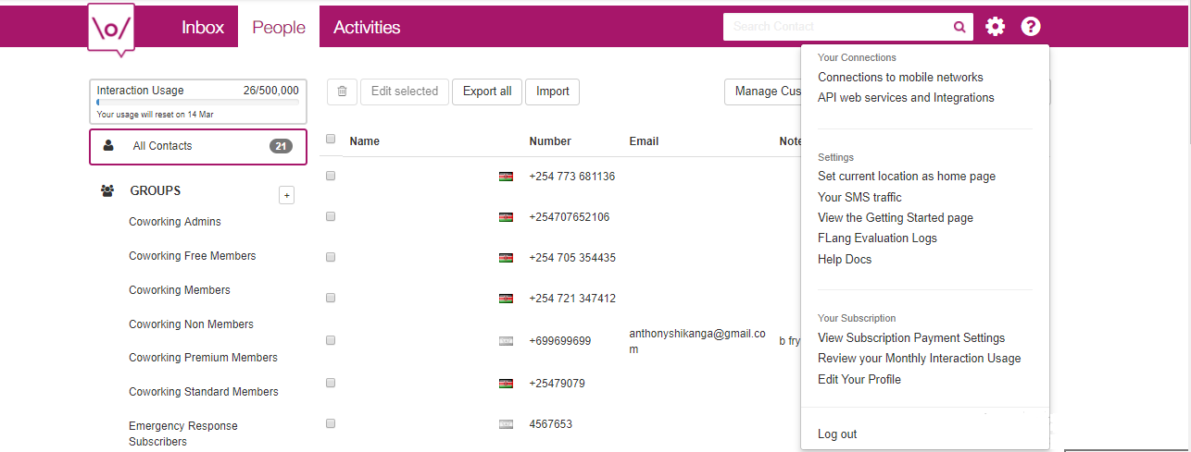Click the Manage Custom button
The width and height of the screenshot is (1191, 452).
(x=763, y=92)
